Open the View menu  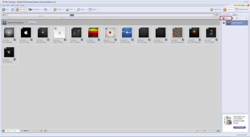[12, 5]
